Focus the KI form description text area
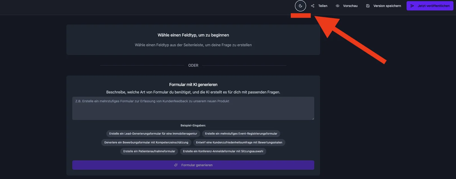 193,108
